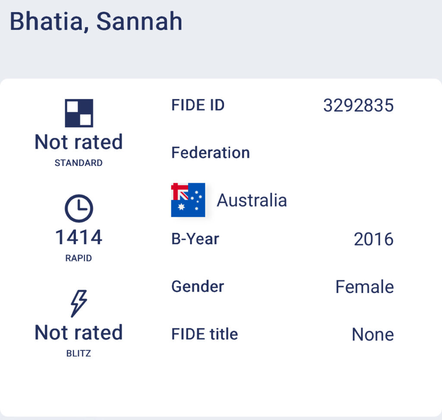Click the blitz lightning bolt icon
The width and height of the screenshot is (442, 420).
click(79, 303)
